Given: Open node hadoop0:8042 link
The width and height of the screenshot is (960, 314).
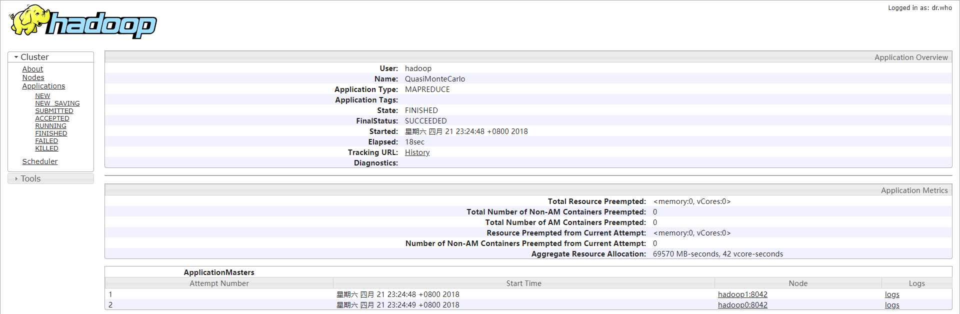Looking at the screenshot, I should (x=742, y=305).
